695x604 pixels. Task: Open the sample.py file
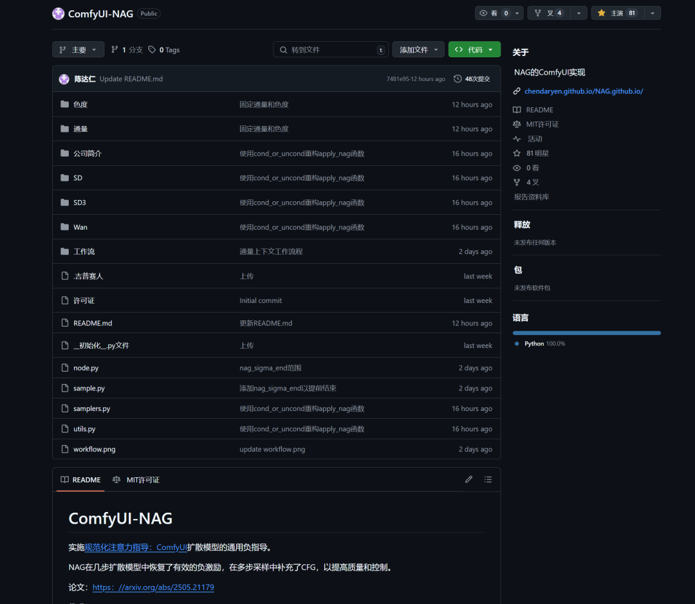point(89,388)
